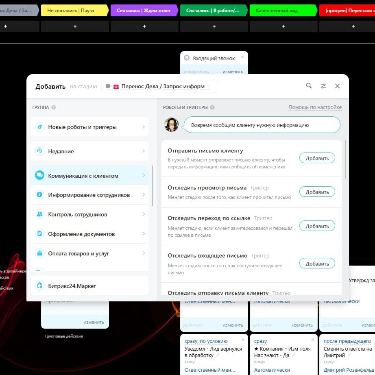Remove the Компания - Изм поля robot card
The height and width of the screenshot is (375, 375).
point(313,340)
